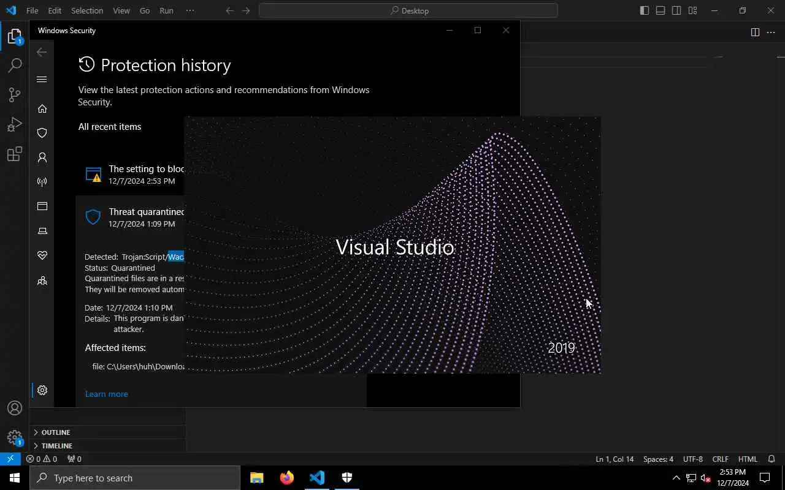Open the VS Code View menu
The image size is (785, 490).
121,10
